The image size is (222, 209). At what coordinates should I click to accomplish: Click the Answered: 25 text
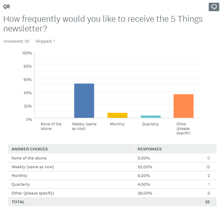coord(16,41)
